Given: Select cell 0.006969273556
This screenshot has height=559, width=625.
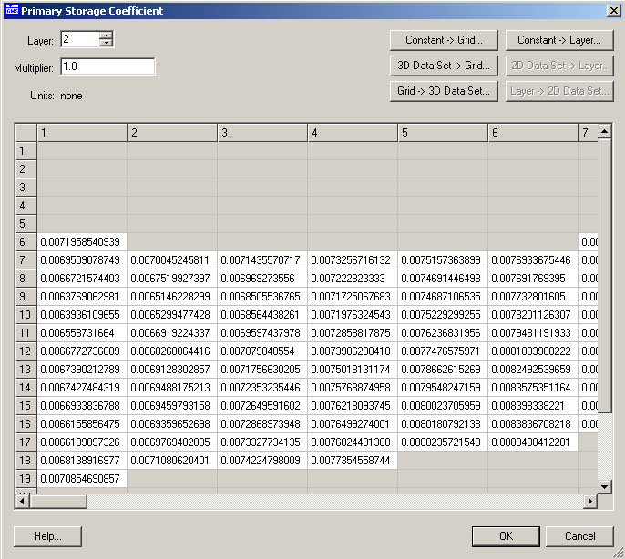Looking at the screenshot, I should 262,278.
